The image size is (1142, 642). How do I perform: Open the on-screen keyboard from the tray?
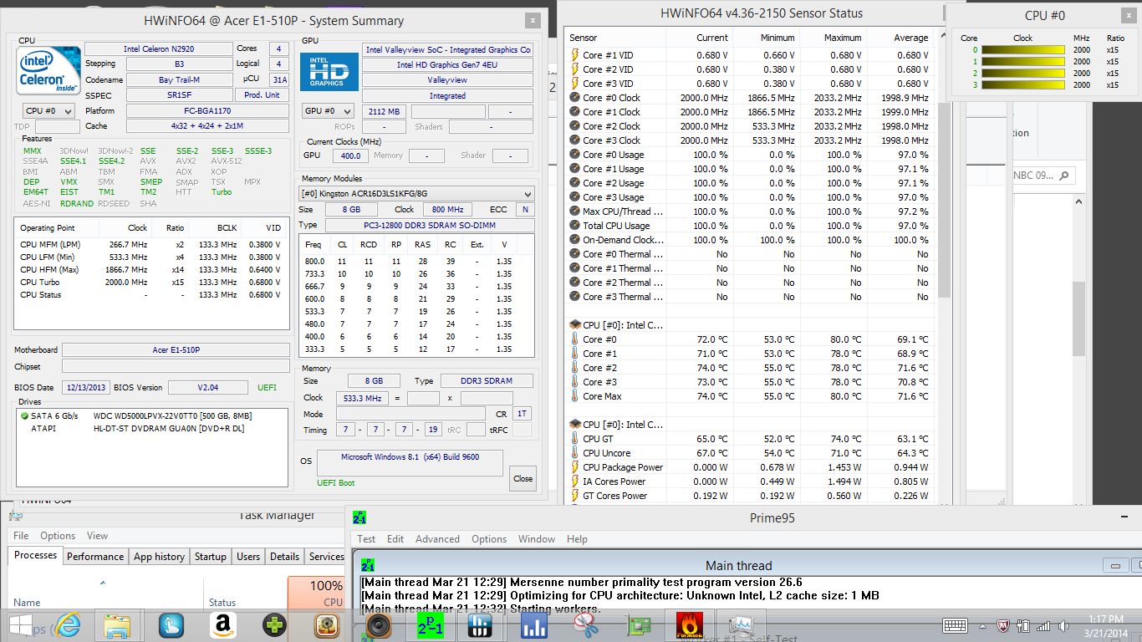pos(955,625)
